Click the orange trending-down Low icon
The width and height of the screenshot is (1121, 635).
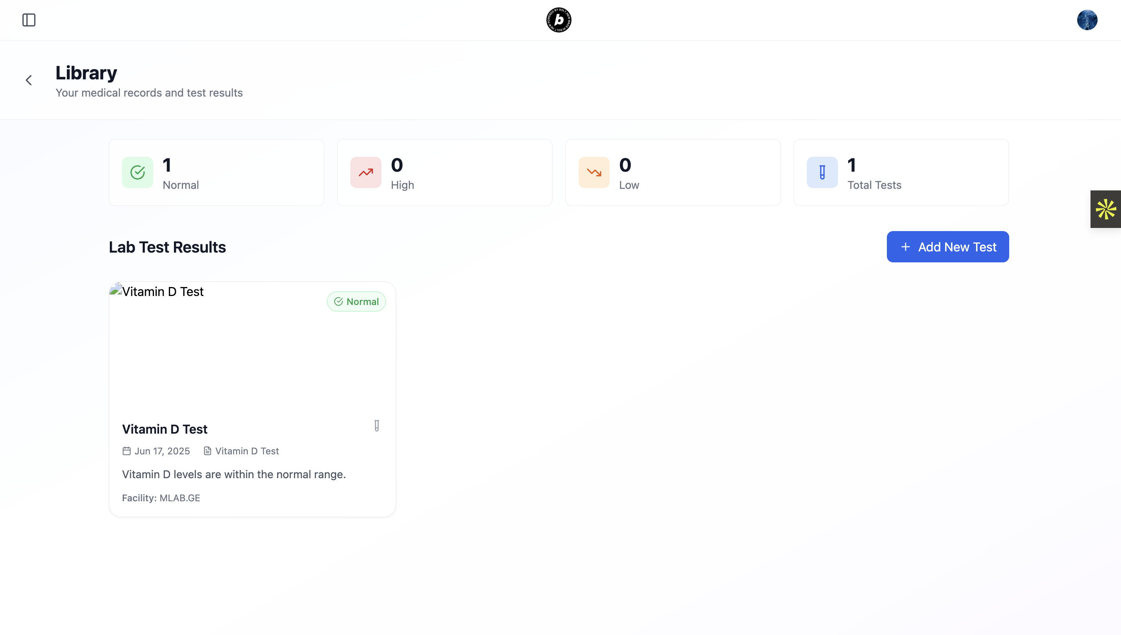click(594, 172)
